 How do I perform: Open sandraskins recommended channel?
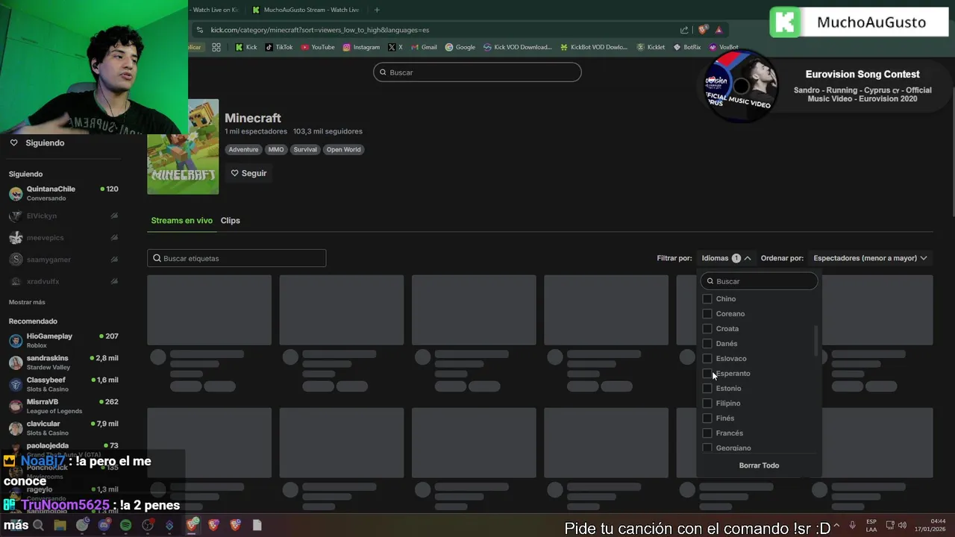coord(63,362)
